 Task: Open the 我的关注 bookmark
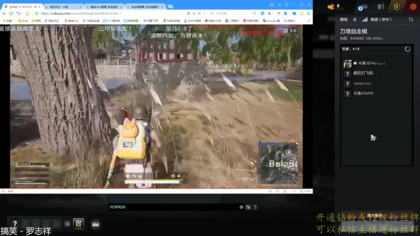[51, 20]
